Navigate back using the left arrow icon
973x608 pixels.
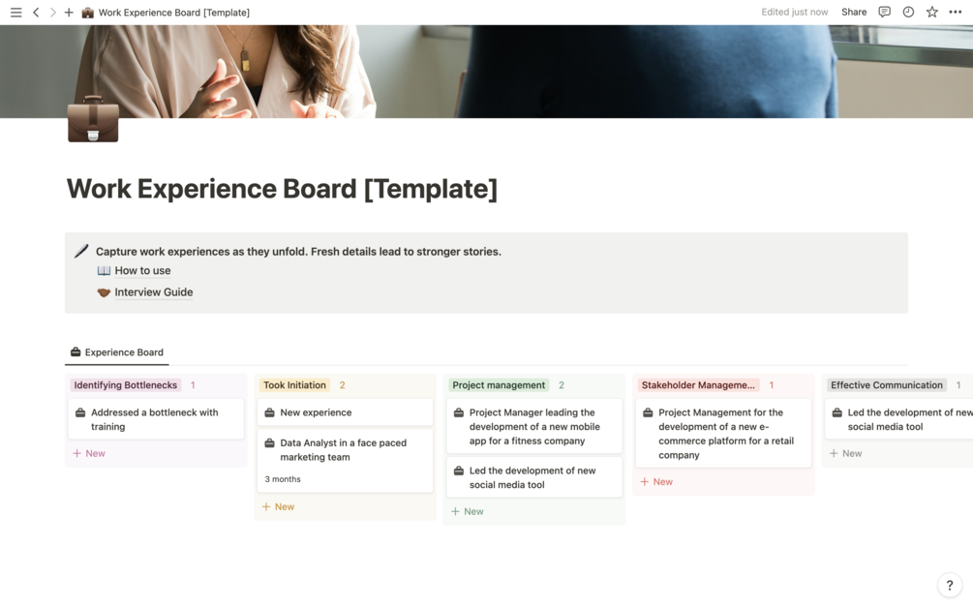(x=35, y=13)
